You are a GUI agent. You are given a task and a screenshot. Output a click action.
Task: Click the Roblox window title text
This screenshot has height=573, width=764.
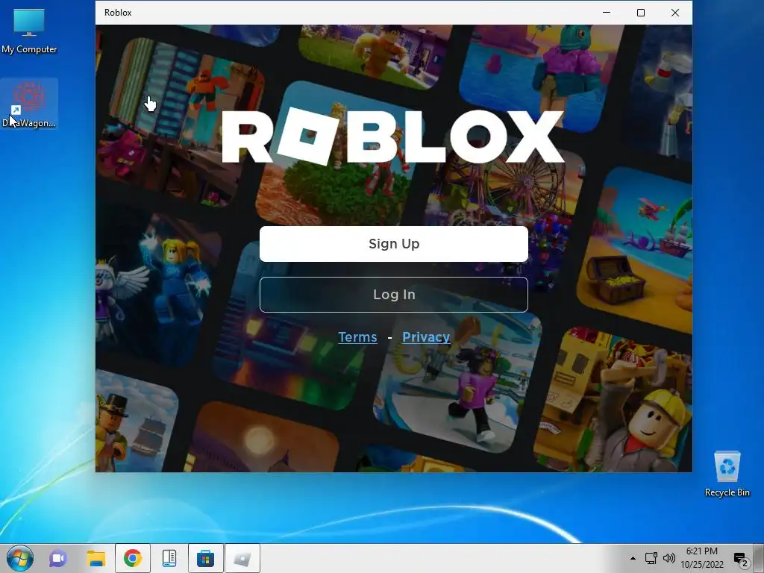(x=118, y=13)
